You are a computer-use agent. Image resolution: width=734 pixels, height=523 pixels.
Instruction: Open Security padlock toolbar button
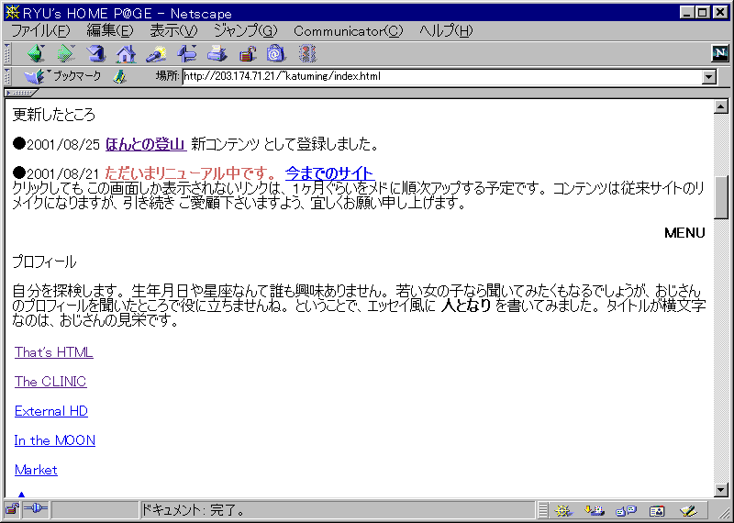[x=246, y=54]
